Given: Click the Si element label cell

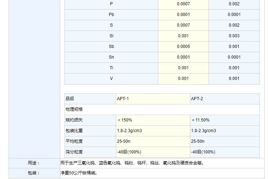Looking at the screenshot, I should [112, 36].
